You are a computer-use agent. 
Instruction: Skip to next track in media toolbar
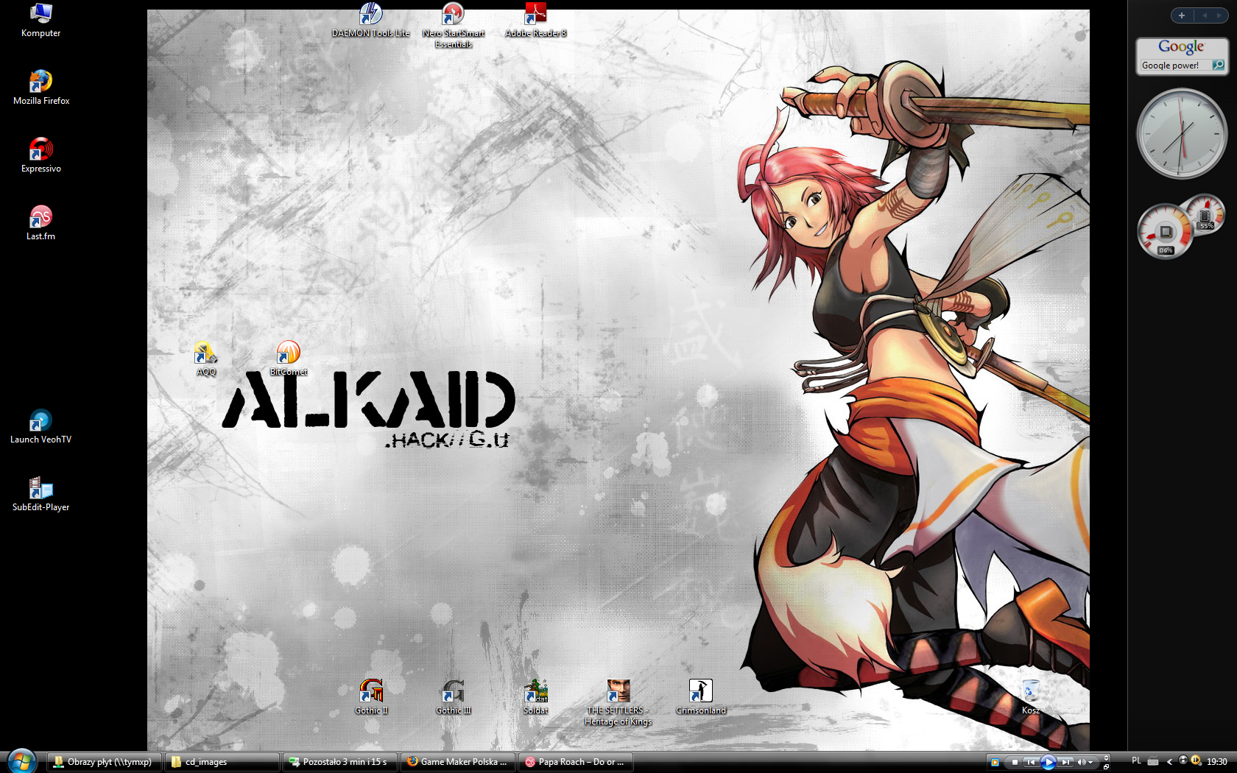[1065, 762]
